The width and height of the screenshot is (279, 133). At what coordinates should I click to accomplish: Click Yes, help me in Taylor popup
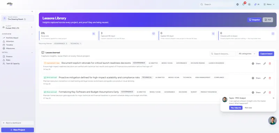pos(236,108)
